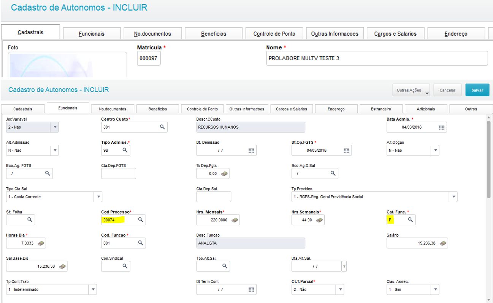
Task: Open the Ct.T.Parcial dropdown
Action: pos(339,290)
